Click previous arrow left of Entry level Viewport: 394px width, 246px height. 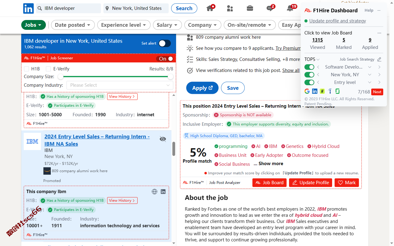point(318,82)
